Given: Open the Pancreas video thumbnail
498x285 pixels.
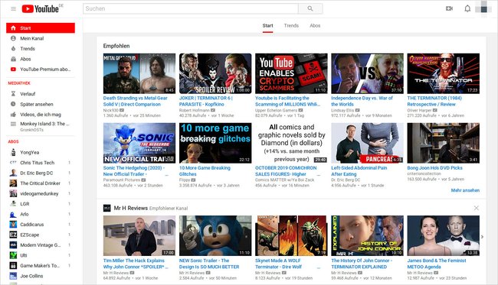Looking at the screenshot, I should 368,143.
